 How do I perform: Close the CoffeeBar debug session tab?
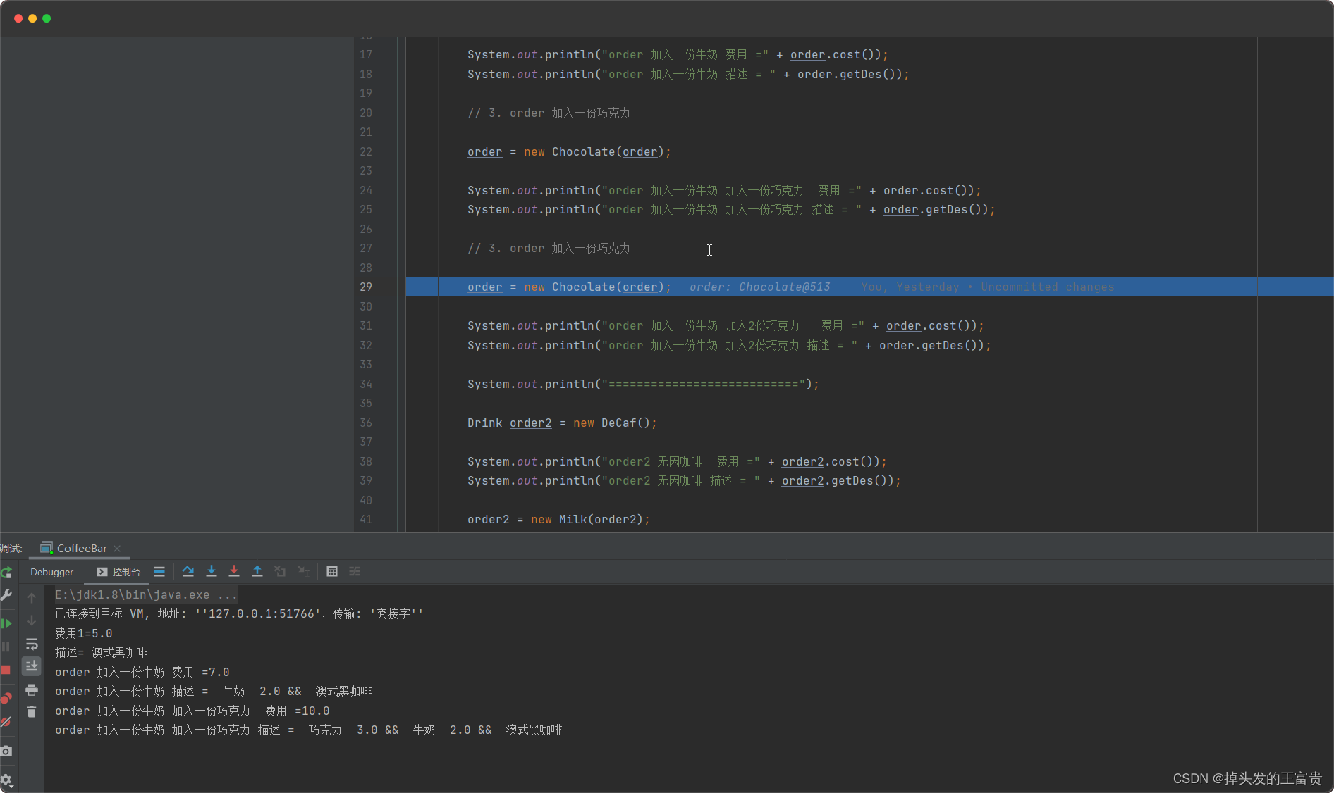pyautogui.click(x=117, y=549)
